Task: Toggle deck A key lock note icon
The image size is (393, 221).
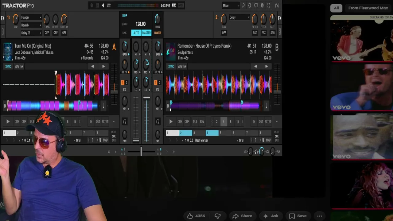Action: coord(103,106)
